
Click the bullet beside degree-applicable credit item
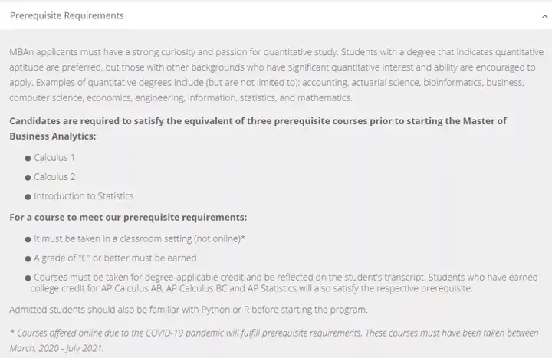pos(28,278)
